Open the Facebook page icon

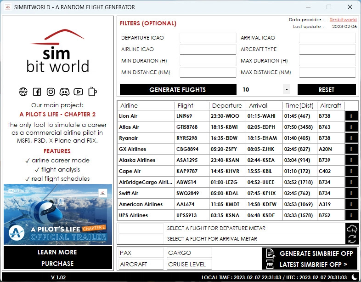point(37,92)
